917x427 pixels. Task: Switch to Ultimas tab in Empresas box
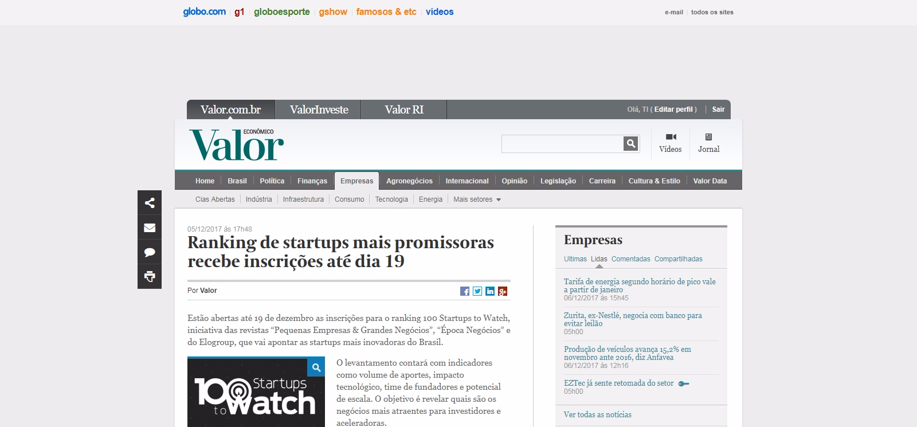[x=575, y=259]
